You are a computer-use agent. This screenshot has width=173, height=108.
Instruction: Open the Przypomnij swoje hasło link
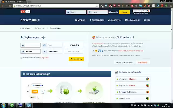141,13
